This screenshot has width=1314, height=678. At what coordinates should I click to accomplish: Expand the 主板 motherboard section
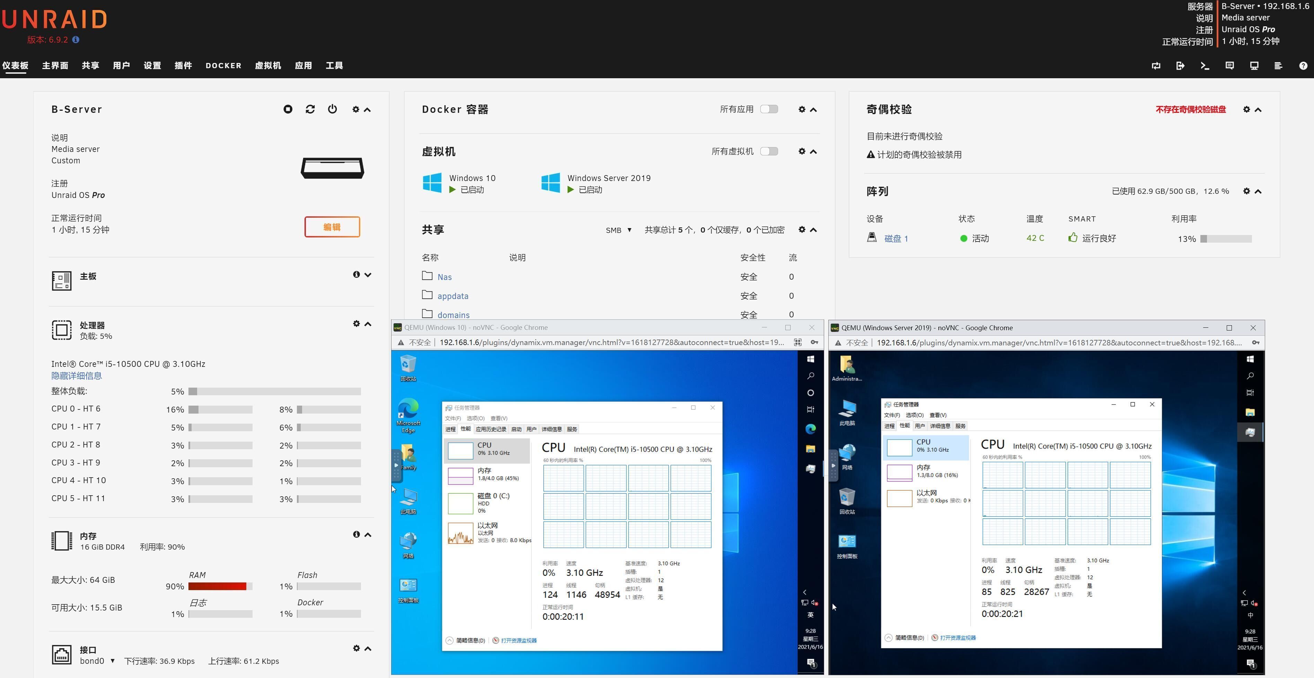[x=368, y=275]
